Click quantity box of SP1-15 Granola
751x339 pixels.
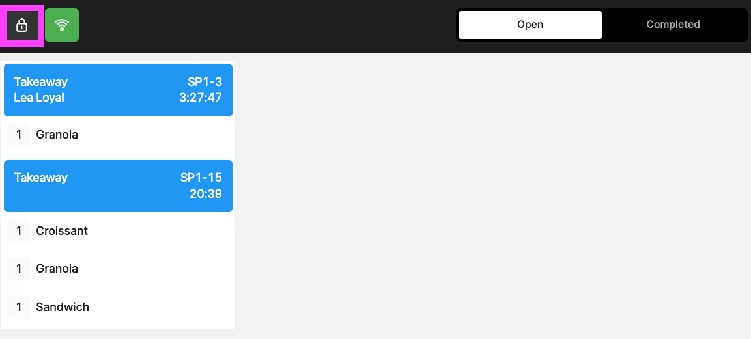click(x=19, y=269)
